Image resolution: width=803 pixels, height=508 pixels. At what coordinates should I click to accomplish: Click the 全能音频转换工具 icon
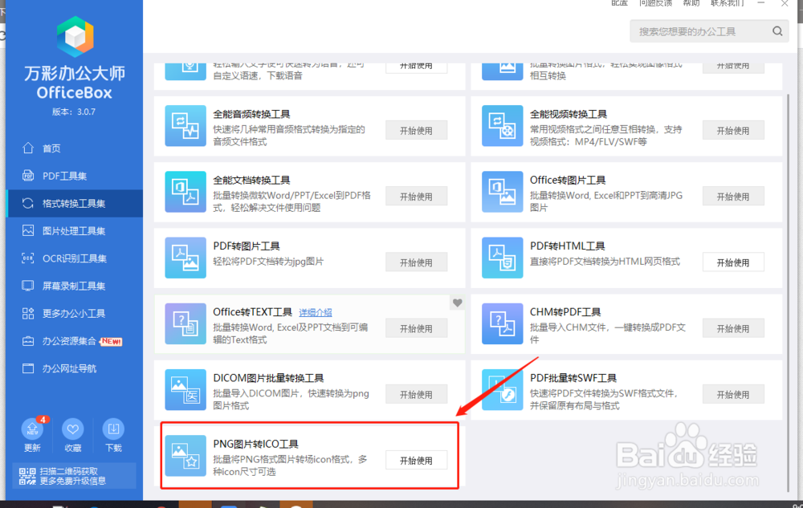tap(185, 126)
